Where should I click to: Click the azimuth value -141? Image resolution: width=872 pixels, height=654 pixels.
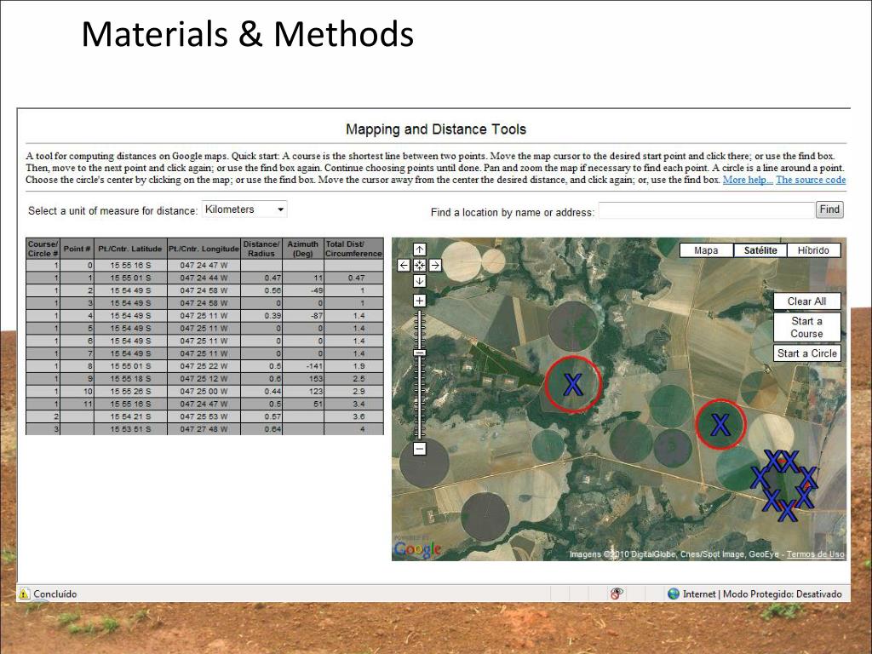303,366
